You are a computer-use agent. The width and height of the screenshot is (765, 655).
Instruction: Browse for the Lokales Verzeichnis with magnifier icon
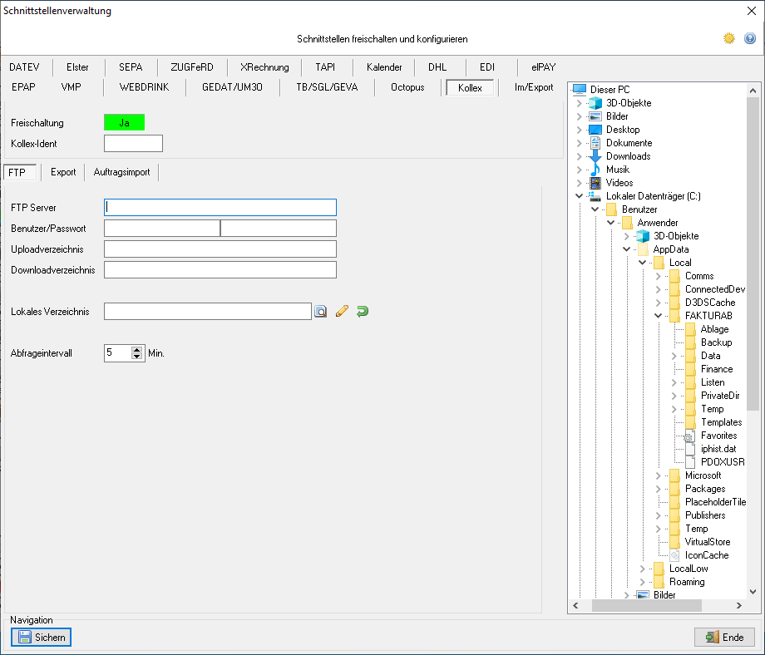click(320, 312)
